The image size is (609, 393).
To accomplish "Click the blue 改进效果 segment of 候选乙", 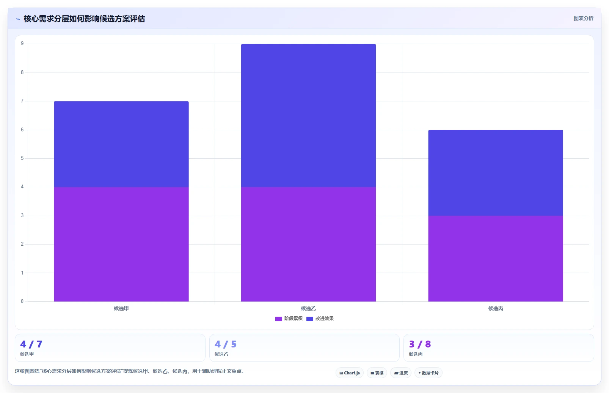I will [308, 115].
